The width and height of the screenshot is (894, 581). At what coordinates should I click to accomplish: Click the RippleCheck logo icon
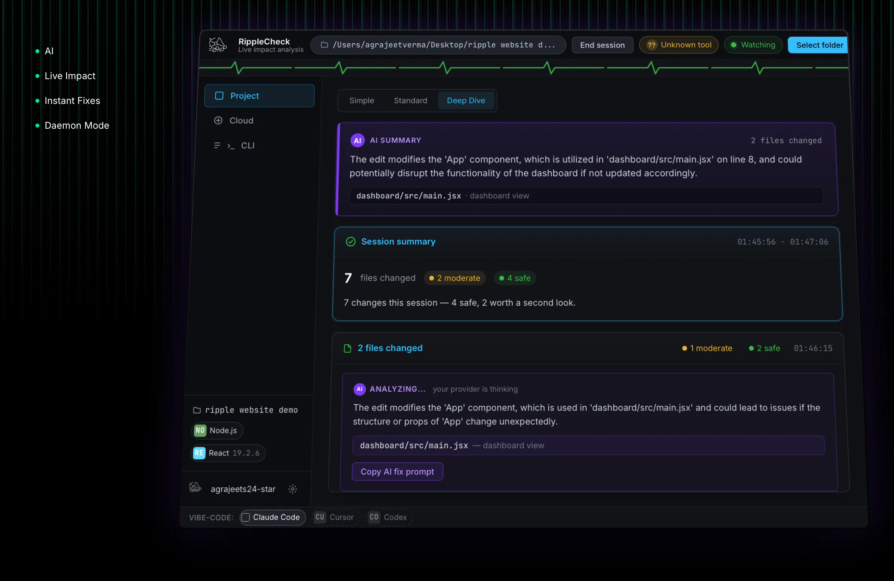point(218,45)
